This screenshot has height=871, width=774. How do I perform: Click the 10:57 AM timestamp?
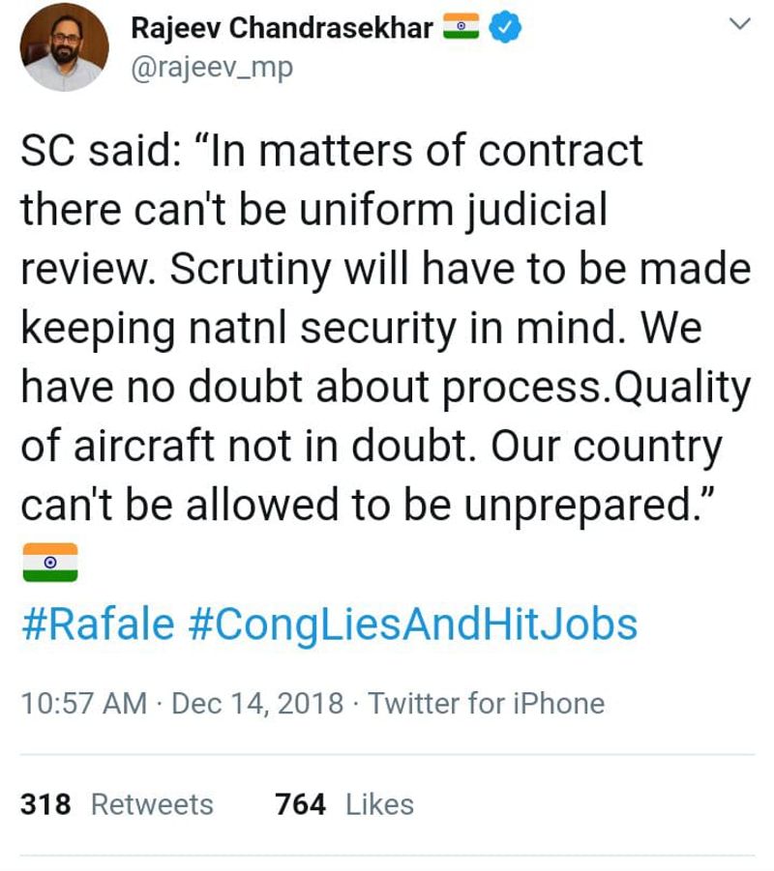coord(84,703)
